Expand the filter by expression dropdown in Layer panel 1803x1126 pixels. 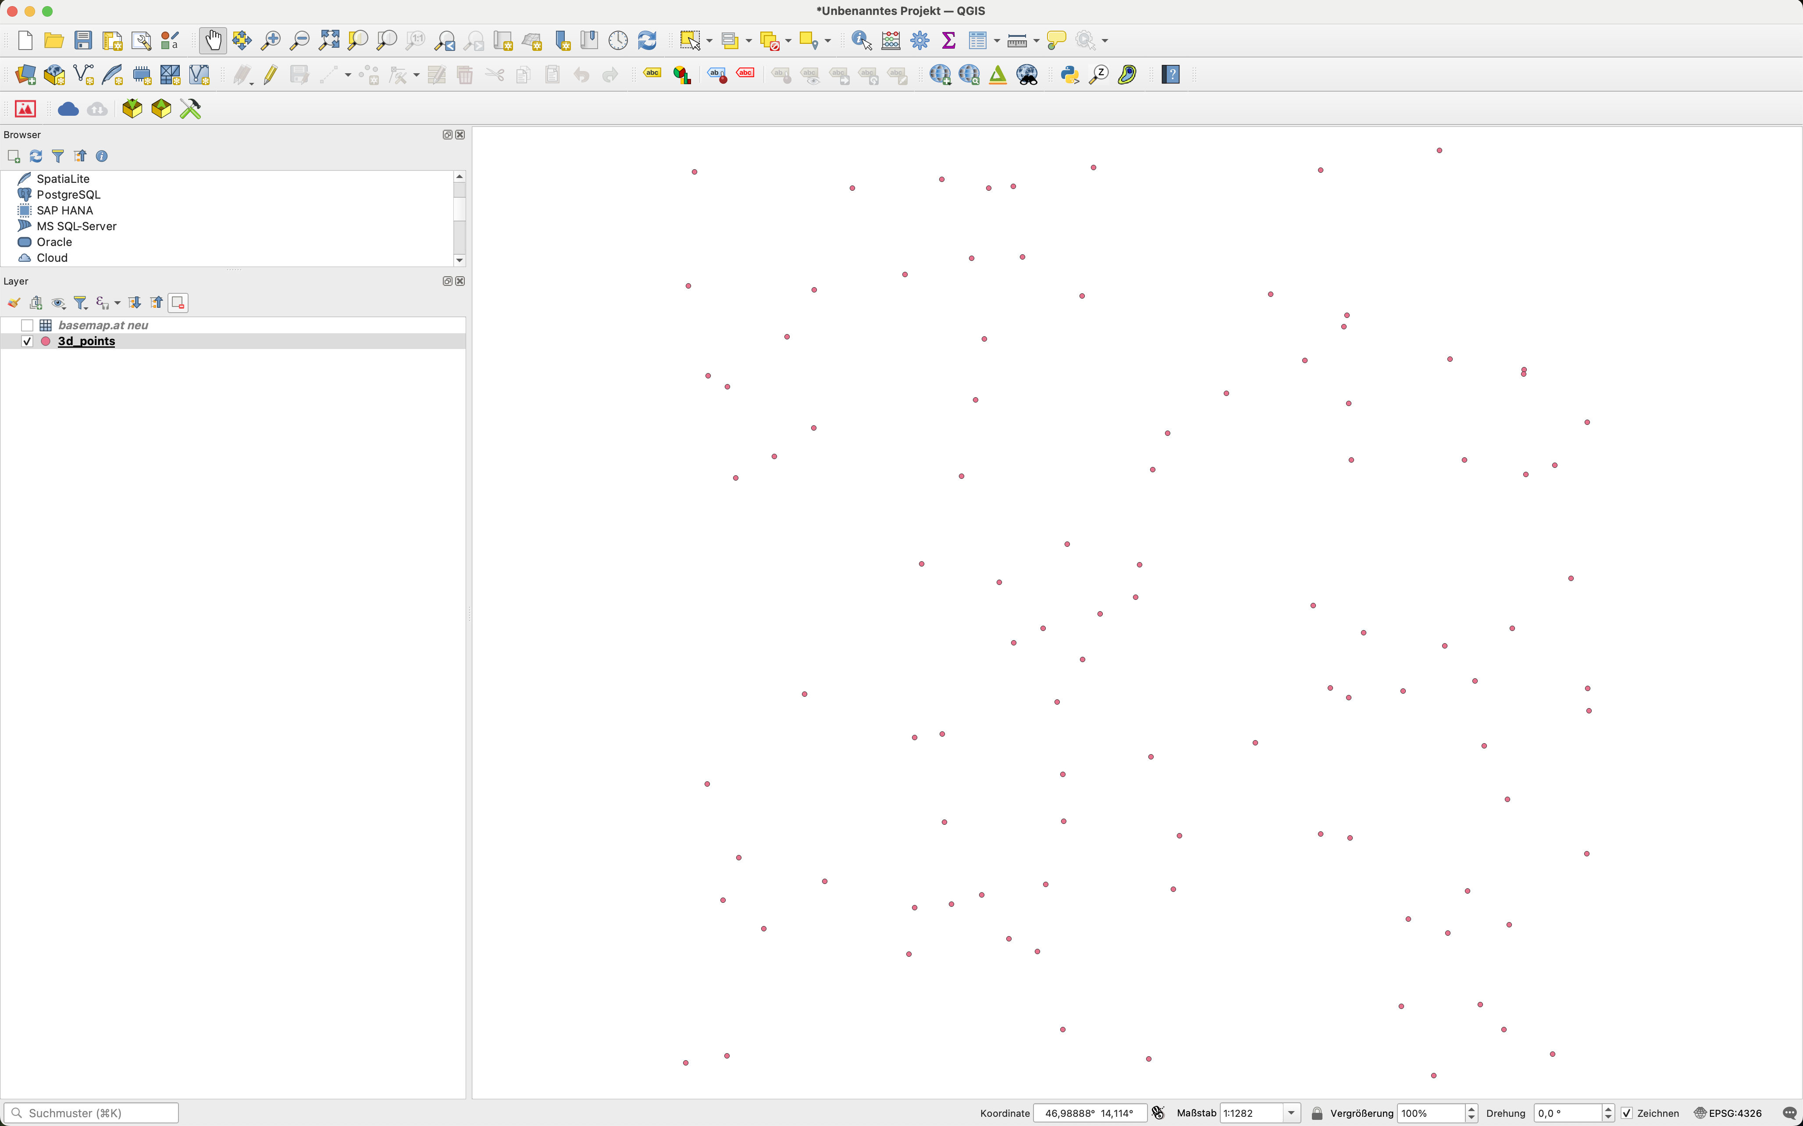pyautogui.click(x=117, y=303)
